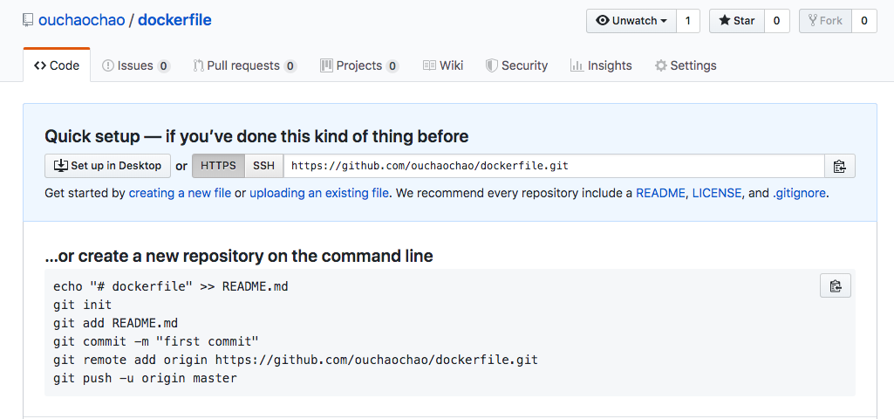
Task: Open the Pull requests tab
Action: [x=245, y=65]
